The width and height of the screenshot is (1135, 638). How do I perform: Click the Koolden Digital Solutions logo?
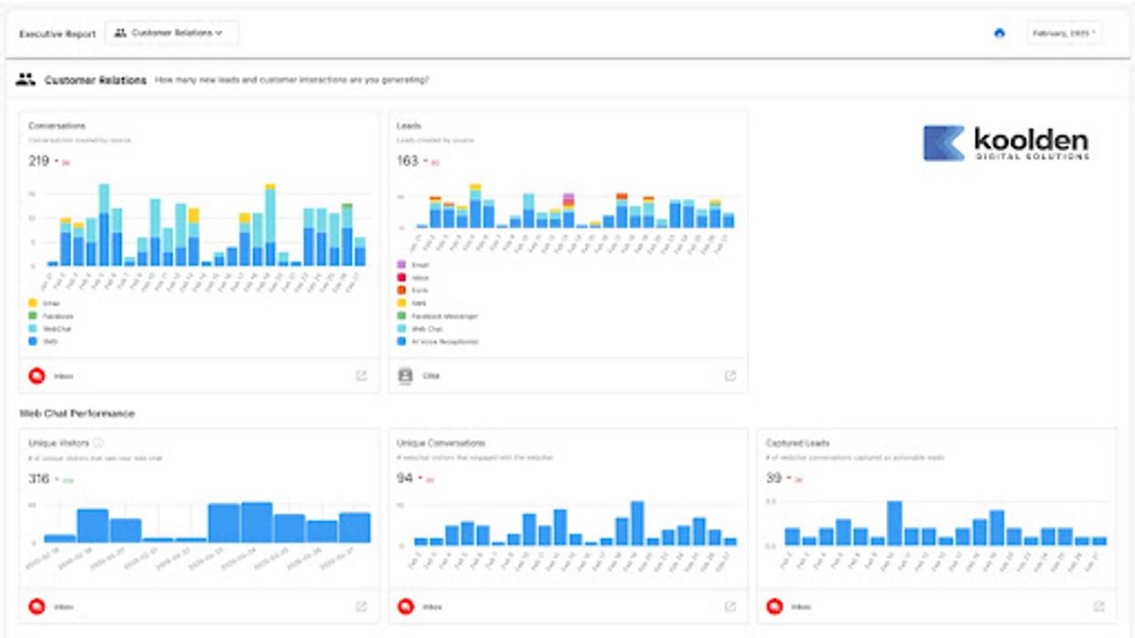coord(1005,143)
